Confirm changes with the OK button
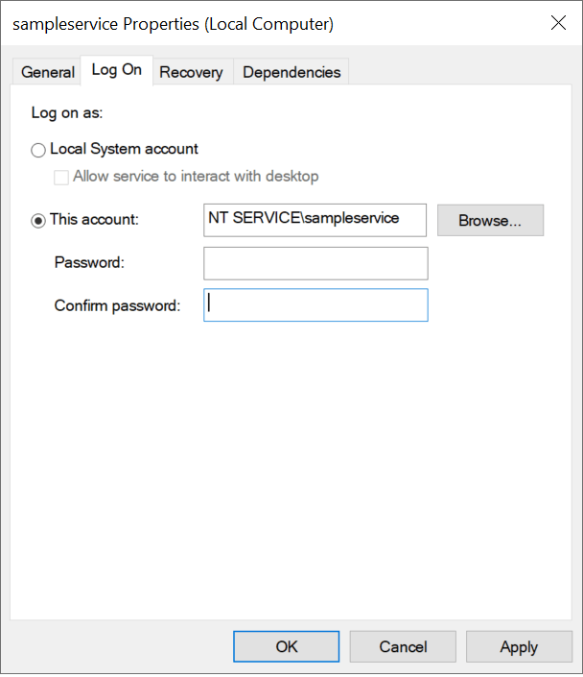The image size is (583, 677). pyautogui.click(x=286, y=646)
